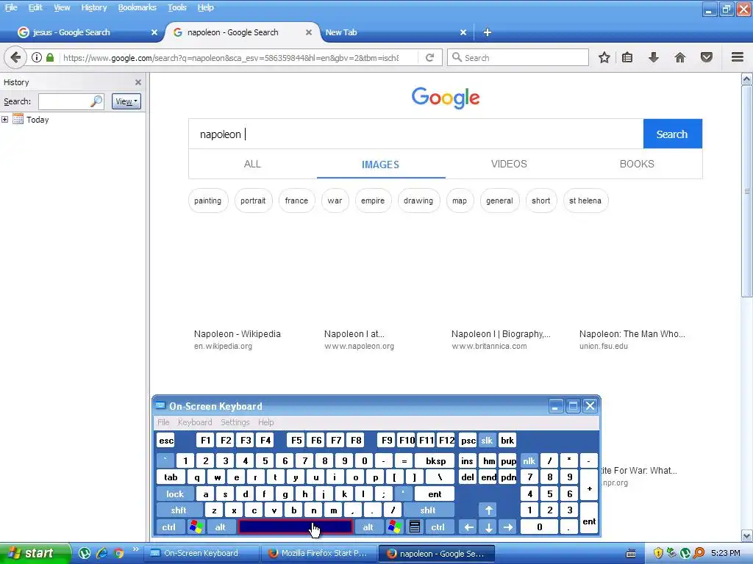
Task: Switch to the ALL results tab
Action: 252,164
